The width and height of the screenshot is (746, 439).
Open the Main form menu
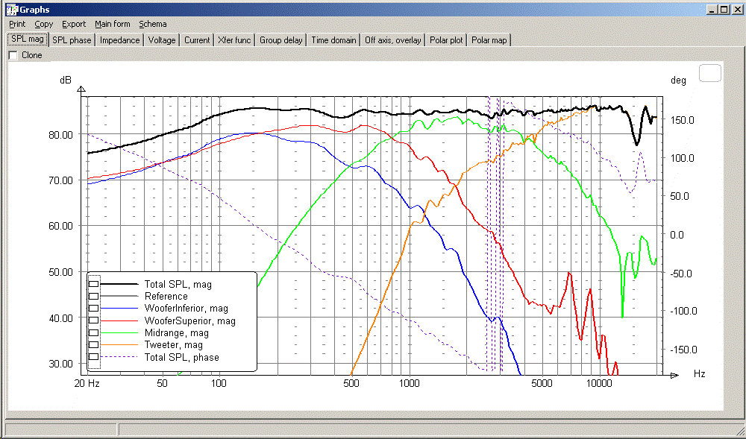113,24
